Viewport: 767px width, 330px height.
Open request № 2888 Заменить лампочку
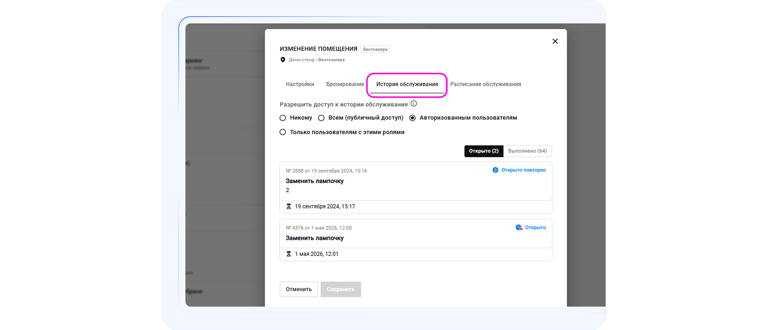(416, 181)
